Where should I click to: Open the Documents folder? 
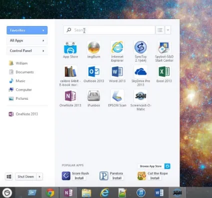21,72
